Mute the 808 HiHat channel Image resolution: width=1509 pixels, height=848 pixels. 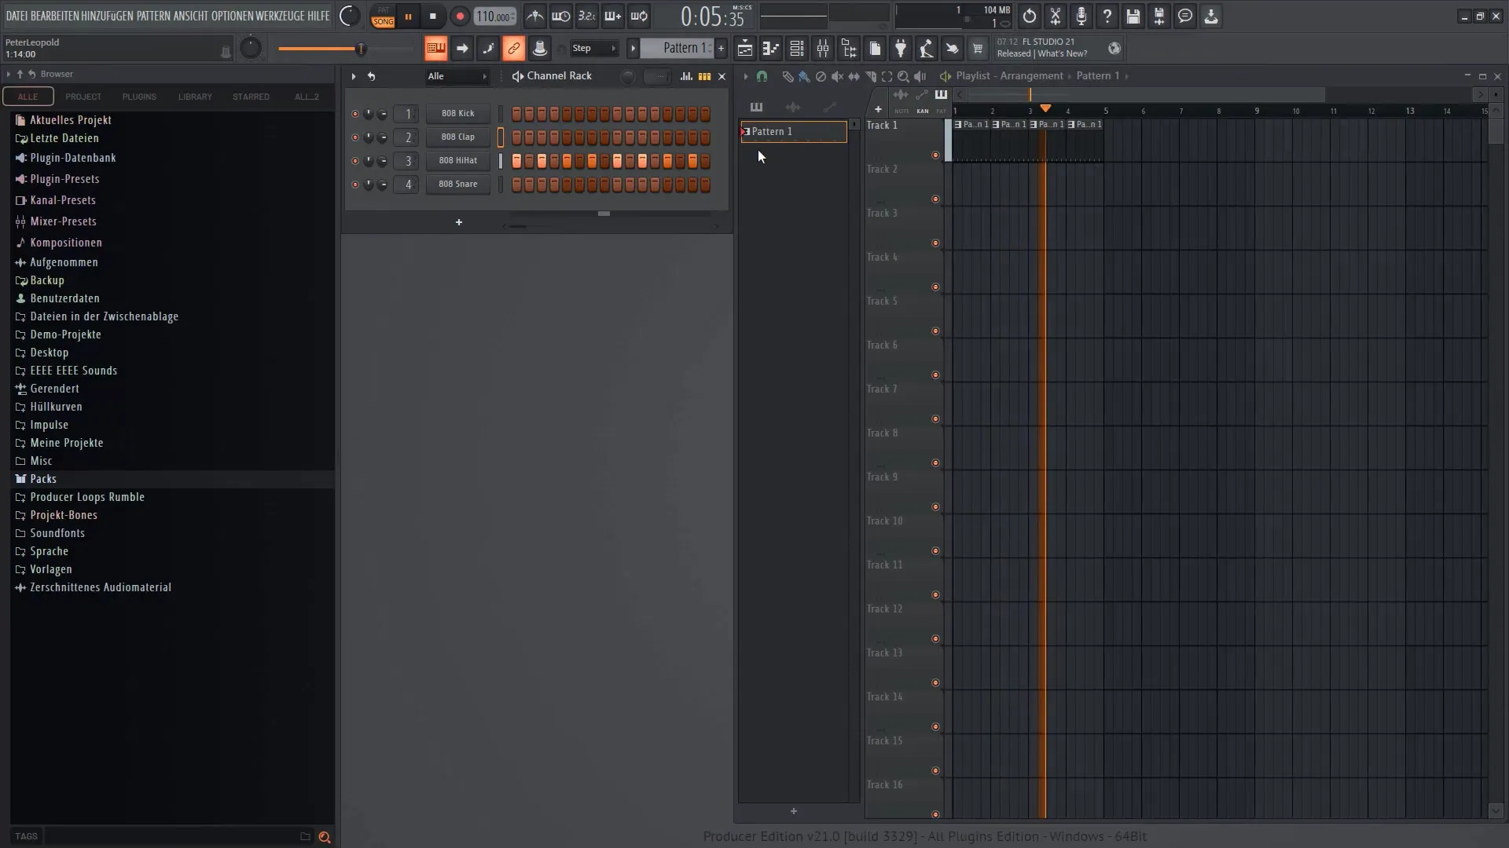354,161
